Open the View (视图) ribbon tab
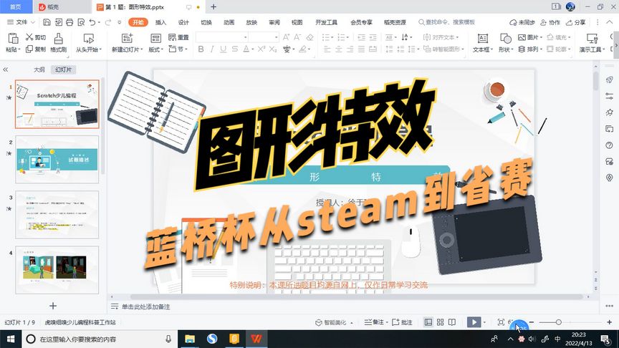 pos(297,22)
